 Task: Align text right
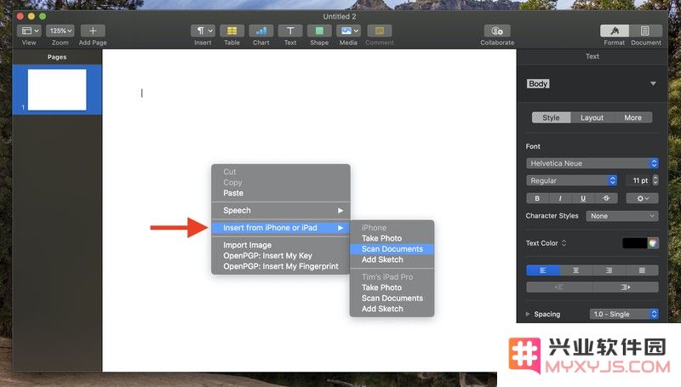click(609, 270)
